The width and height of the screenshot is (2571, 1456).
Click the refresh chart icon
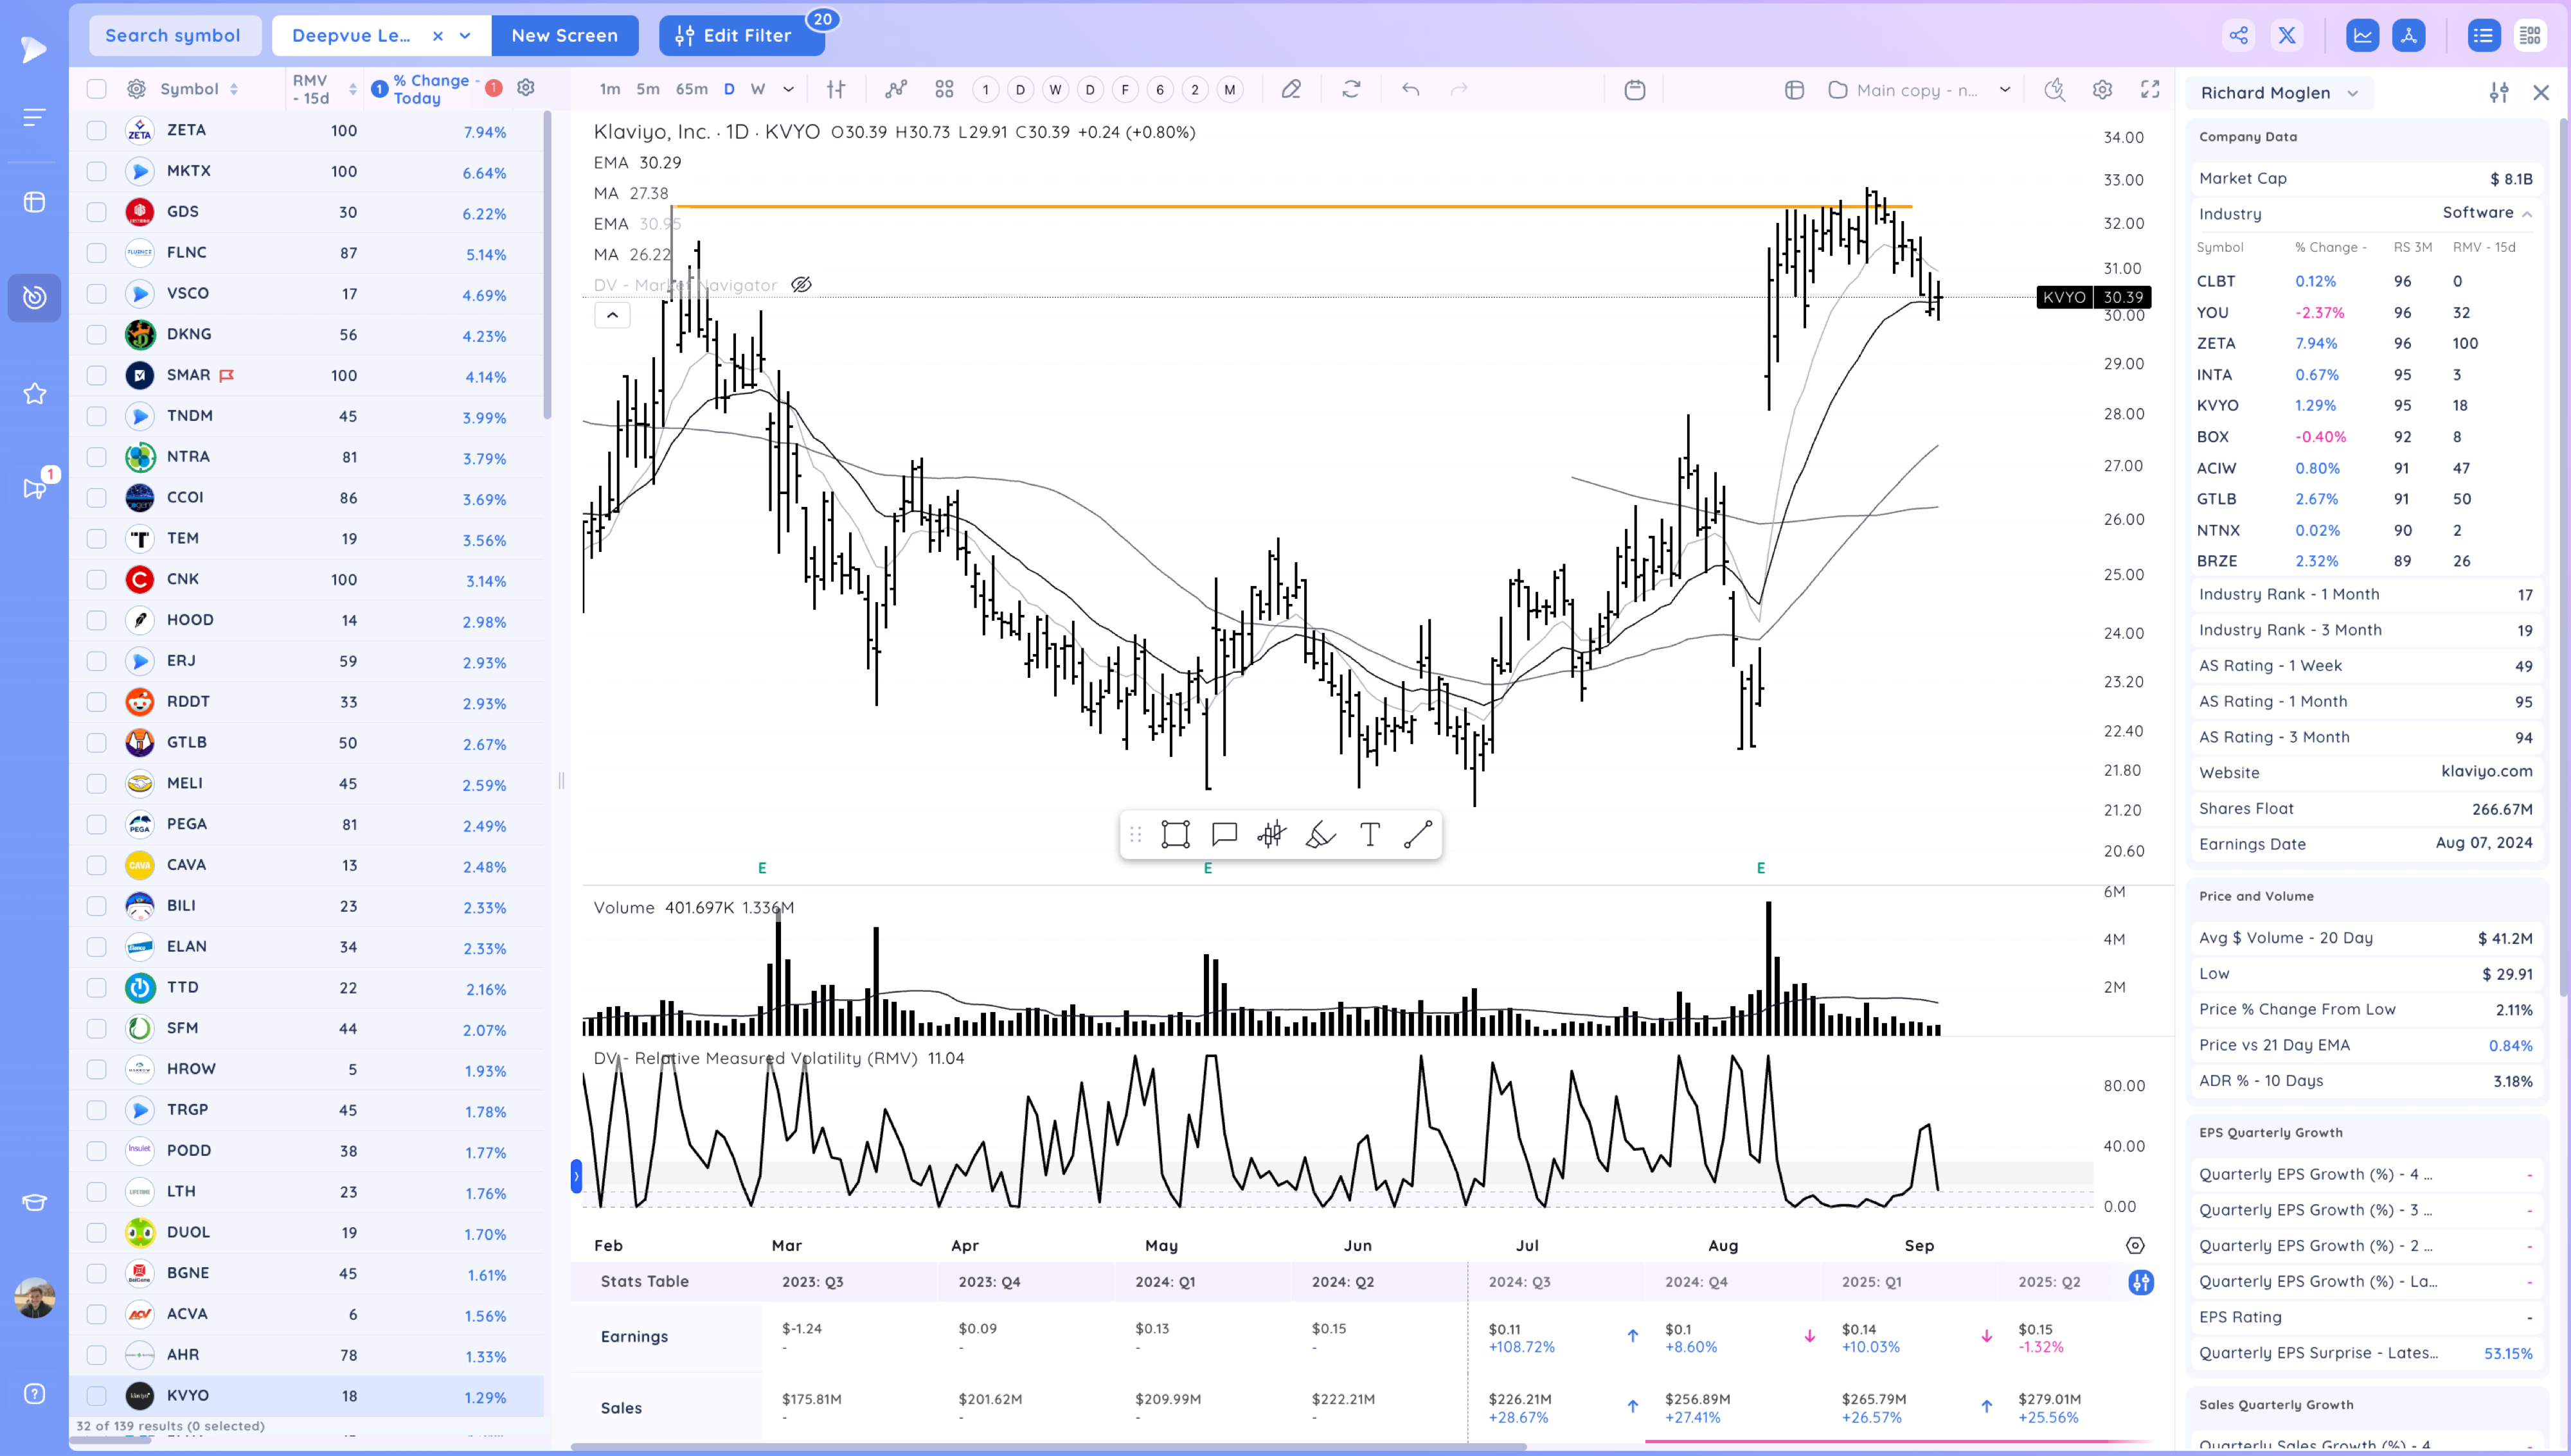(x=1351, y=90)
